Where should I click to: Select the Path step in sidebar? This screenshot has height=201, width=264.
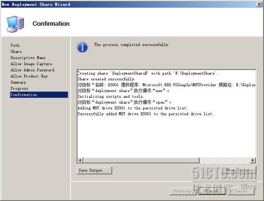pos(15,45)
